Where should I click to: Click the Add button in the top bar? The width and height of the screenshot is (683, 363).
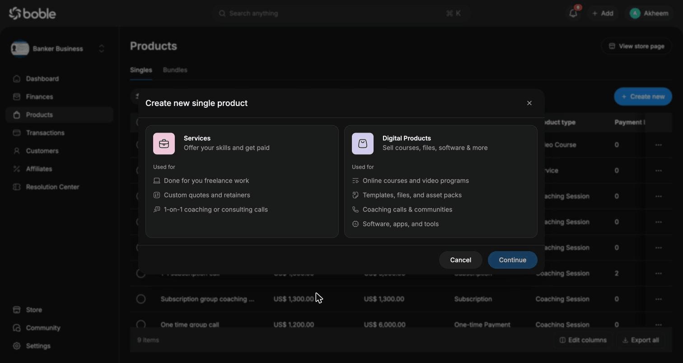(603, 14)
